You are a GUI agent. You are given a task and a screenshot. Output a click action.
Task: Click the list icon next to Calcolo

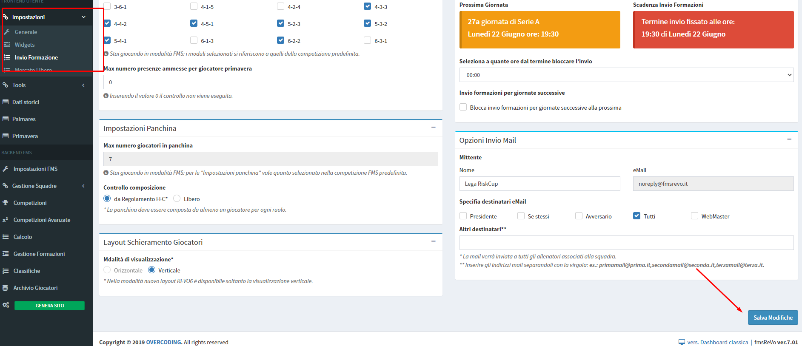[6, 237]
